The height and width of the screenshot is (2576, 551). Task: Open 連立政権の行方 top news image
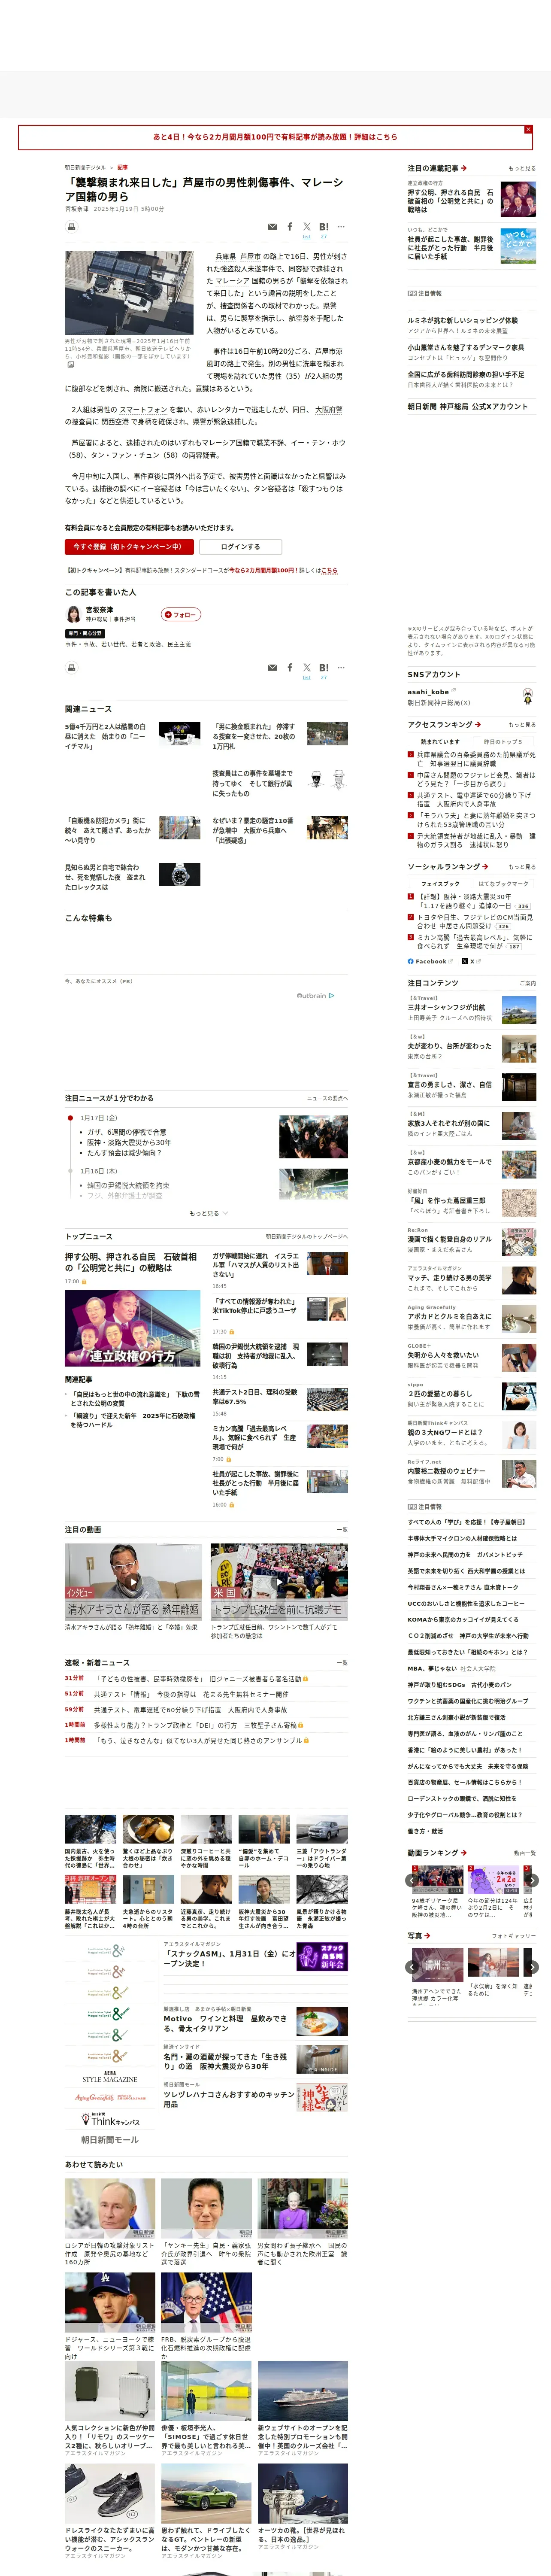point(132,1328)
